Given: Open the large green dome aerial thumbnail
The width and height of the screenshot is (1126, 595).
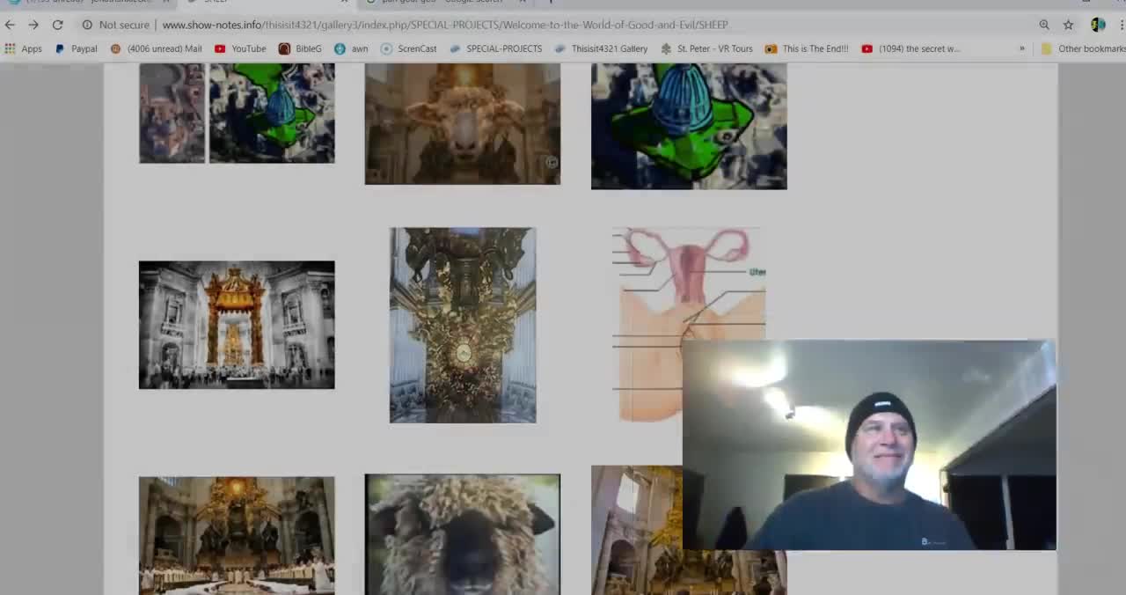Looking at the screenshot, I should coord(689,126).
